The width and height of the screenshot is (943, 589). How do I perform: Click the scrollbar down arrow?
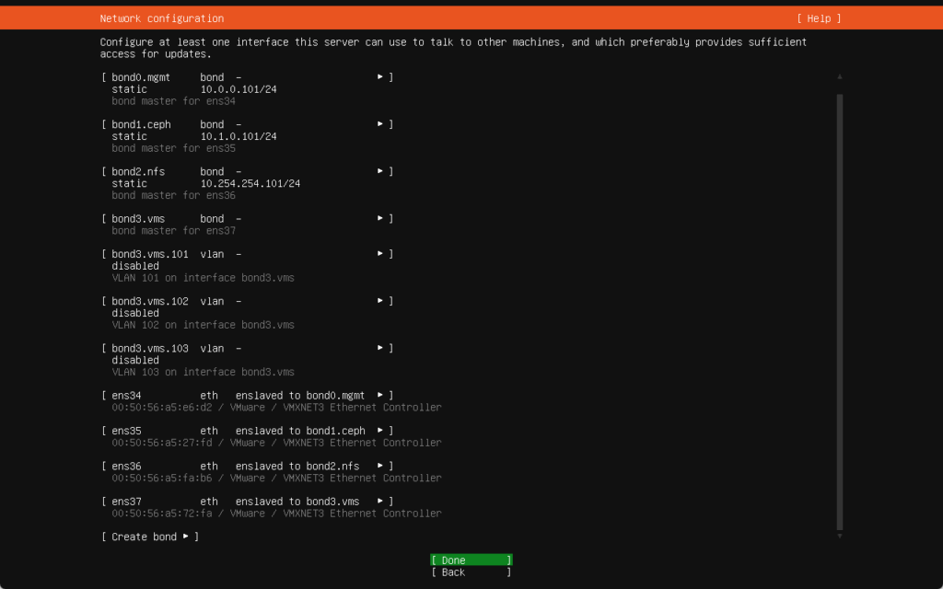pyautogui.click(x=839, y=536)
